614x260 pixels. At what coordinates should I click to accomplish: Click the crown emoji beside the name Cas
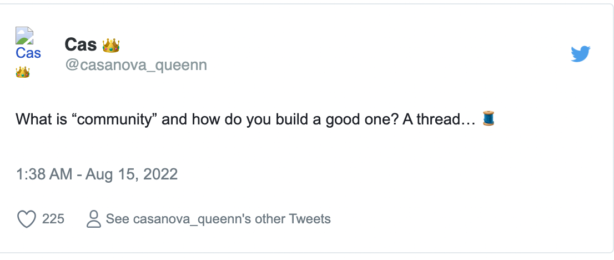(x=112, y=44)
